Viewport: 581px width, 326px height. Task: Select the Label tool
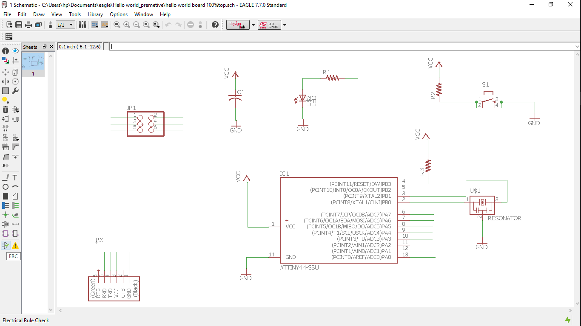[x=15, y=215]
